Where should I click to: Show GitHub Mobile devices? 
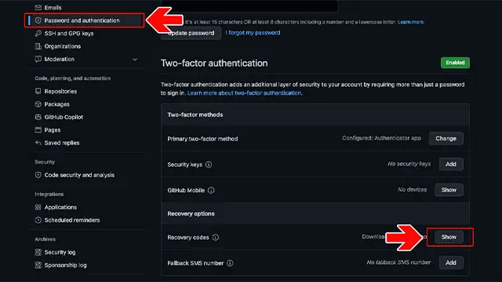pyautogui.click(x=449, y=190)
